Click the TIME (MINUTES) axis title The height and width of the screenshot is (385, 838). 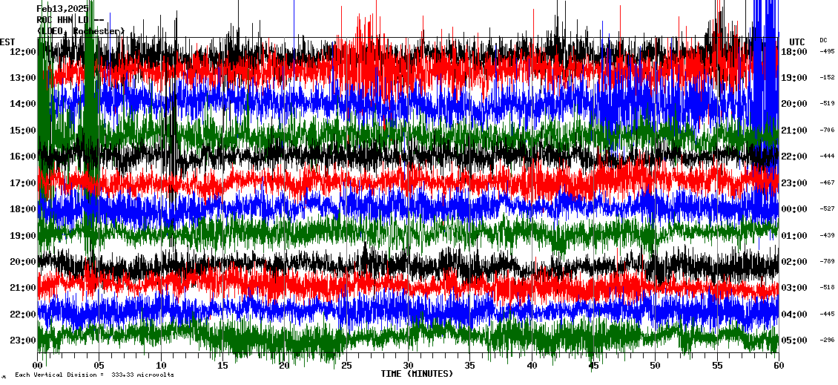[x=417, y=374]
